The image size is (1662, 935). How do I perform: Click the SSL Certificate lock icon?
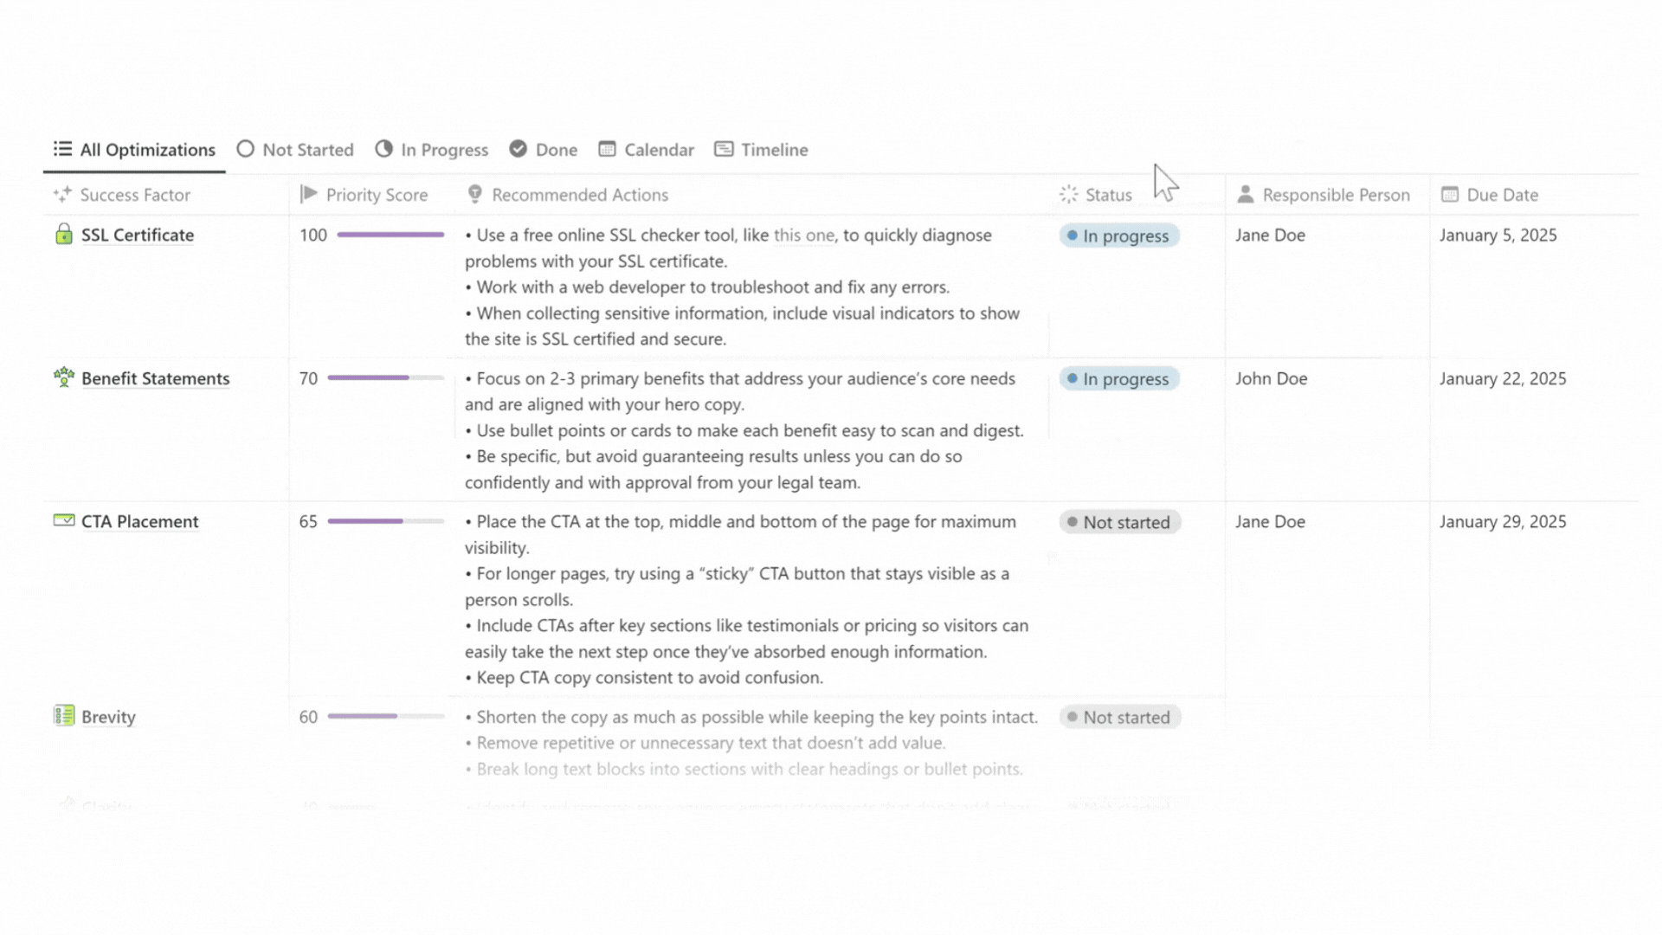[x=64, y=234]
